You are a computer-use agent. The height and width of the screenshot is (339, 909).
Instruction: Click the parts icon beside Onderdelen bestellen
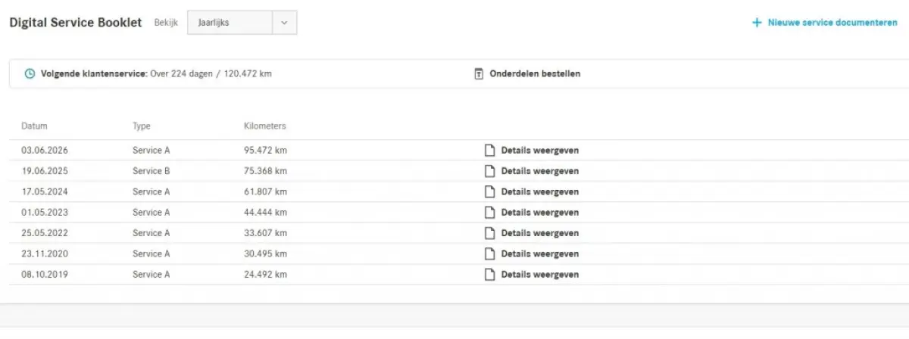point(479,74)
